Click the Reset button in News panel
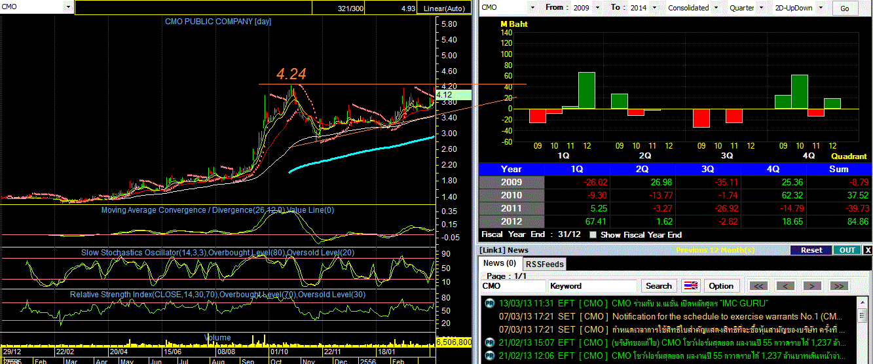The height and width of the screenshot is (364, 873). click(811, 250)
